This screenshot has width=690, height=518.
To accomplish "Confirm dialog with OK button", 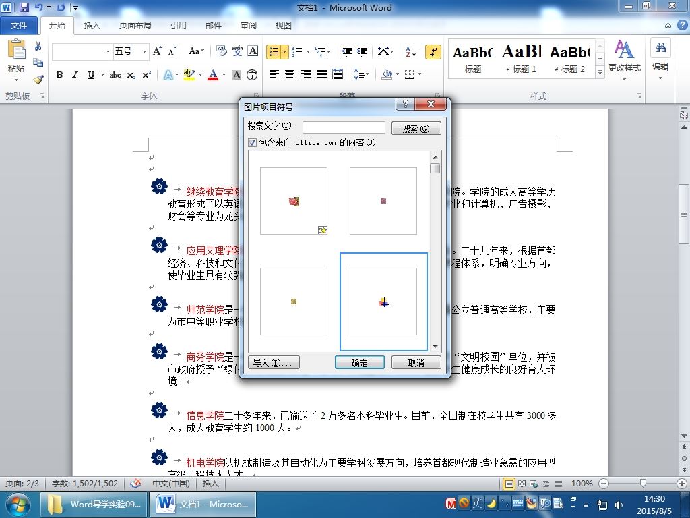I will (360, 362).
